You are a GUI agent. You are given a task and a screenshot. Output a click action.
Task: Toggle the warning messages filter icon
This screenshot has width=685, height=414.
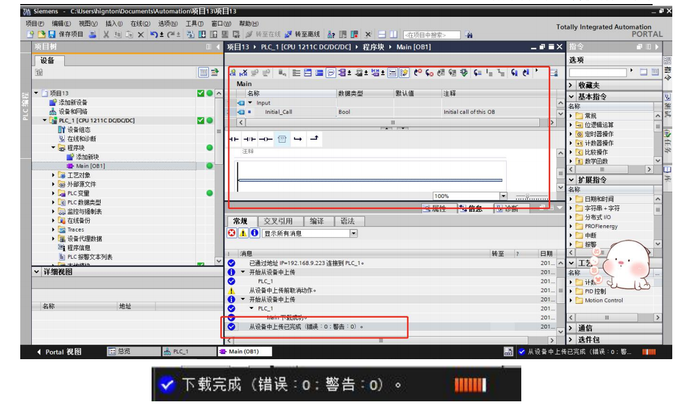(x=243, y=233)
